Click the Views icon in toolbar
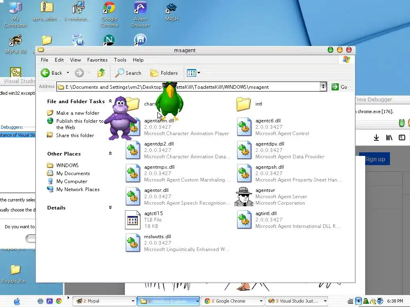Screen dimensions: 410x307 pos(191,73)
